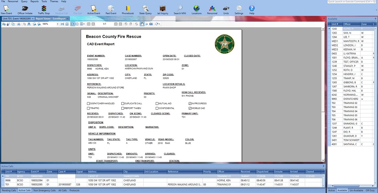Click the Officer Initiate icon

point(25,10)
